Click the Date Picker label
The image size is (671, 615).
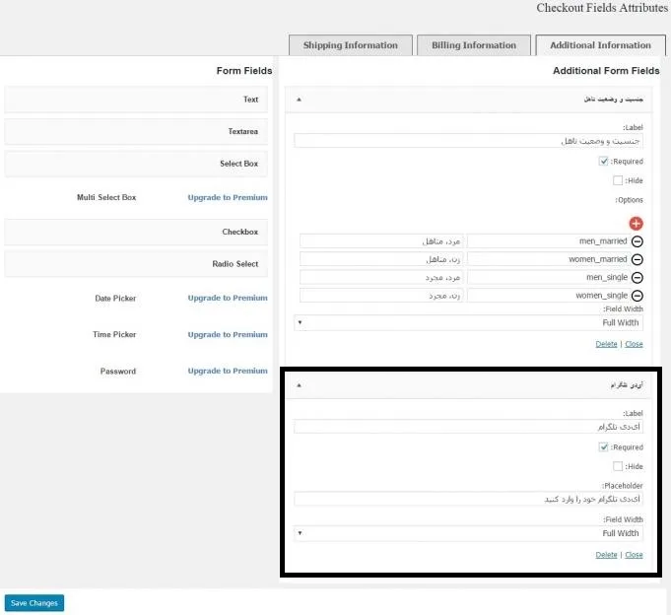[x=115, y=298]
